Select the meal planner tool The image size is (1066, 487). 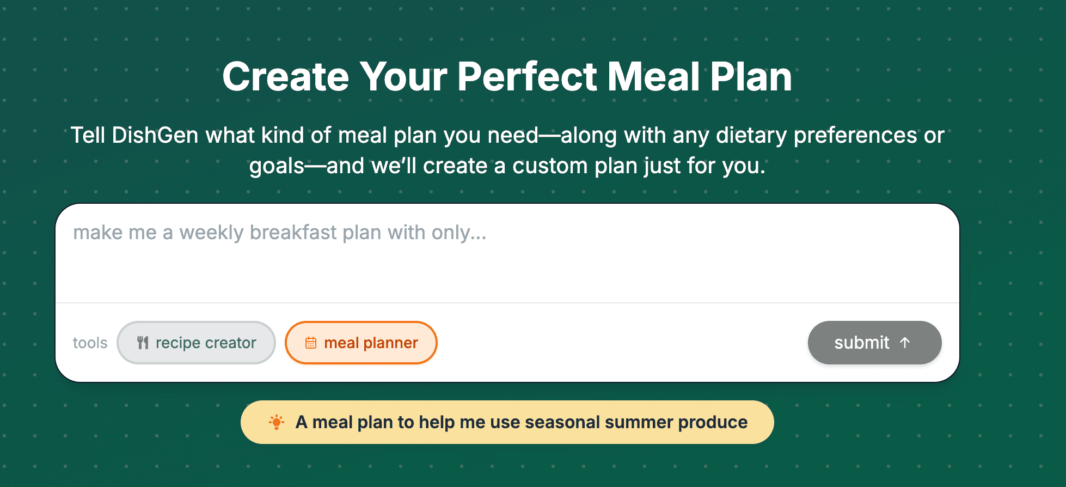click(361, 343)
